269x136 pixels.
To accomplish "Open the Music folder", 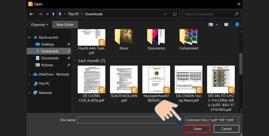I will [x=124, y=40].
